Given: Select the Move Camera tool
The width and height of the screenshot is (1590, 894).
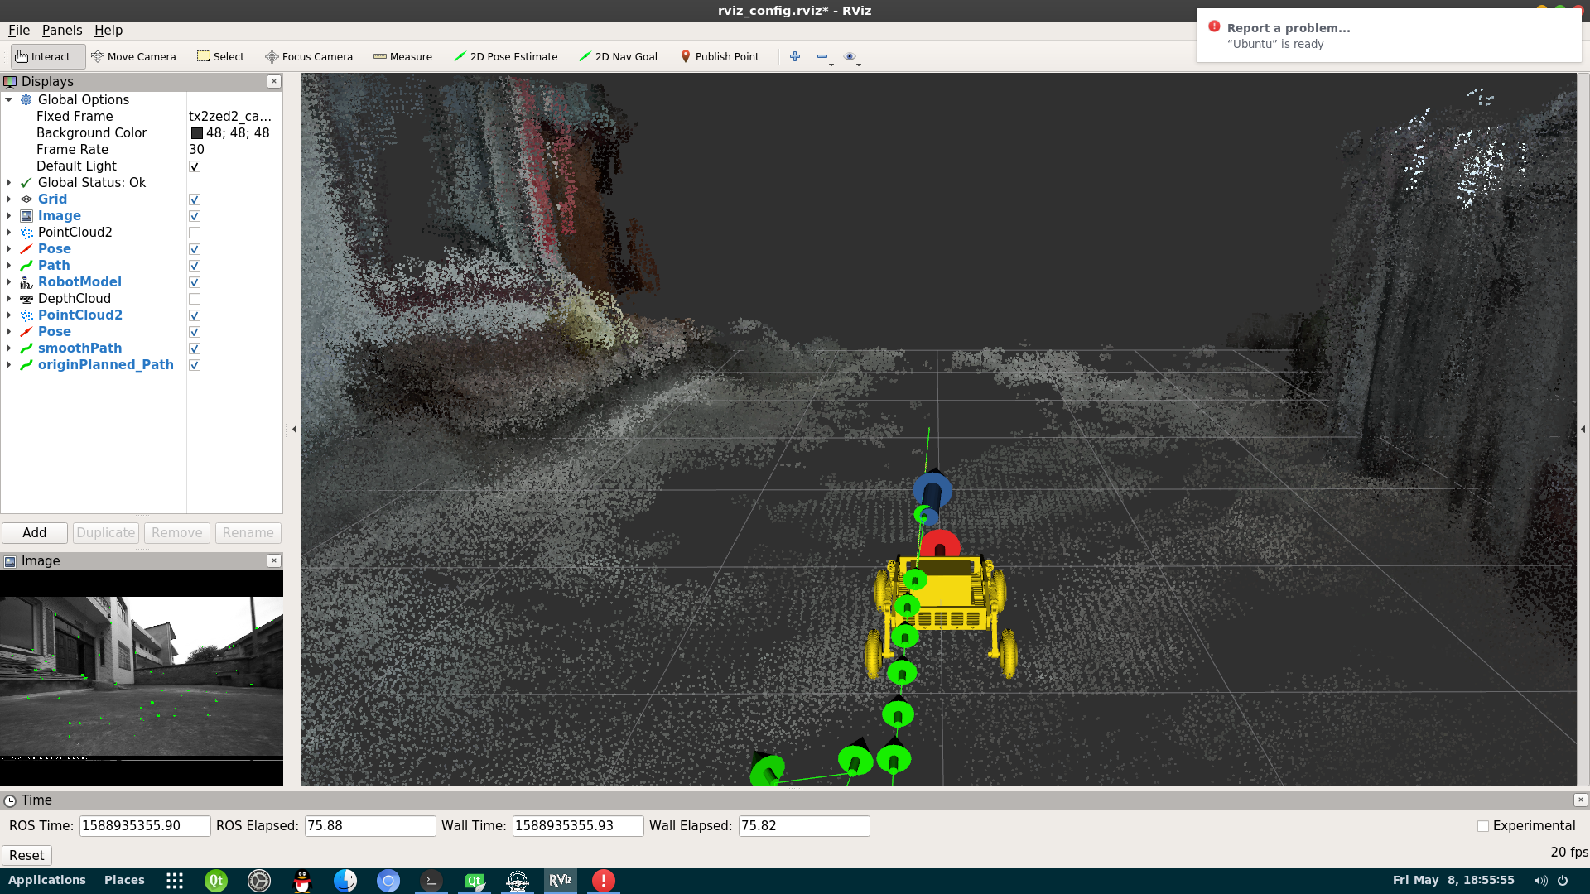Looking at the screenshot, I should click(x=133, y=56).
